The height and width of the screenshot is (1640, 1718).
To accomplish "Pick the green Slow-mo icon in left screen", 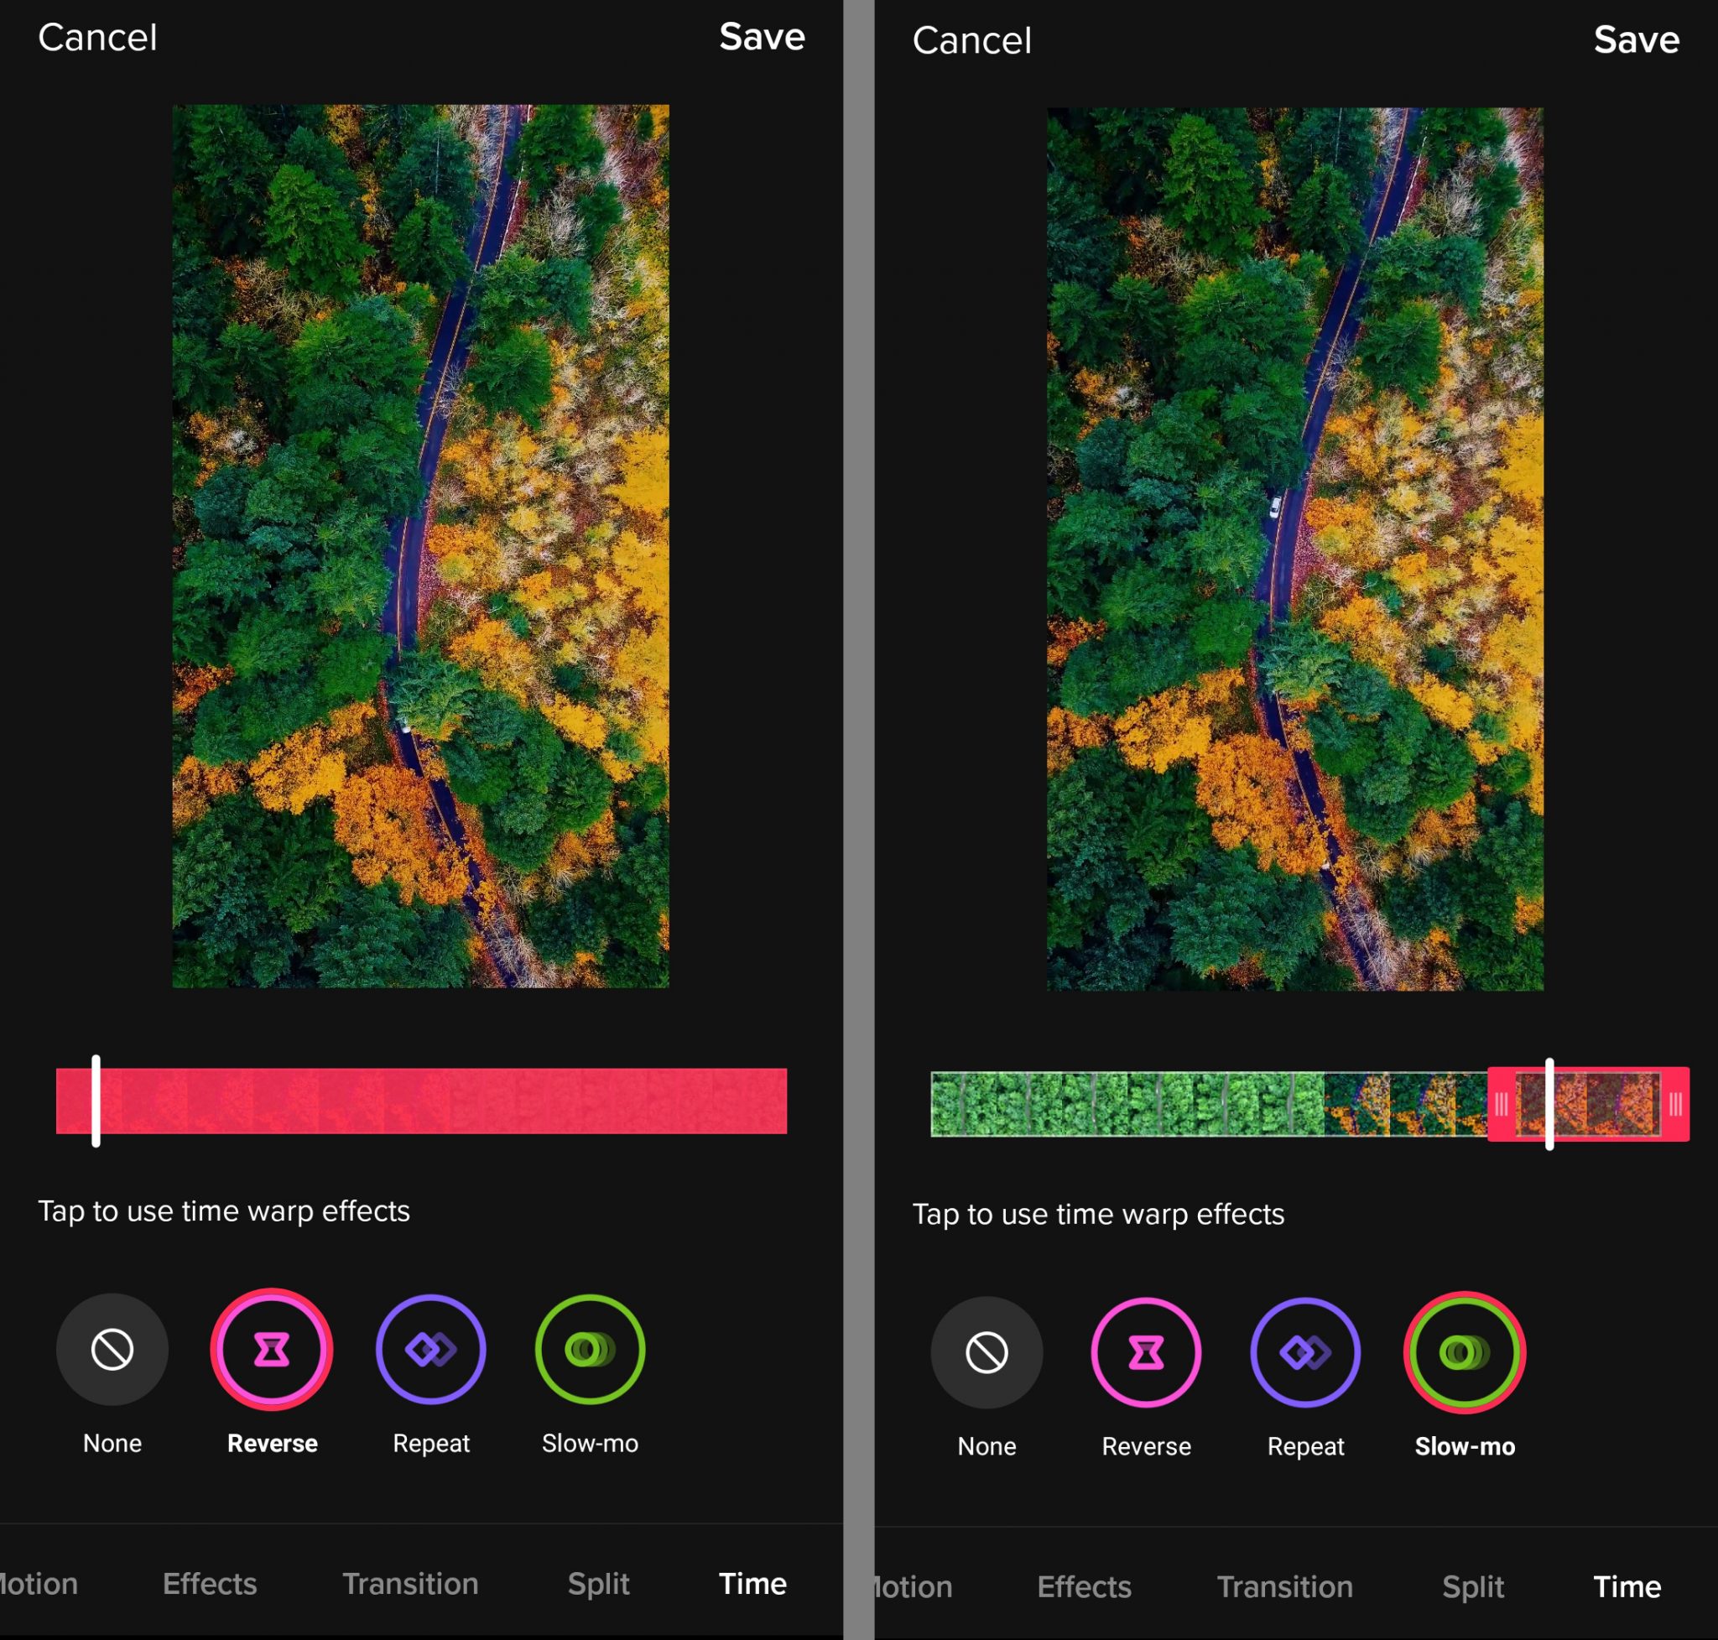I will 591,1350.
